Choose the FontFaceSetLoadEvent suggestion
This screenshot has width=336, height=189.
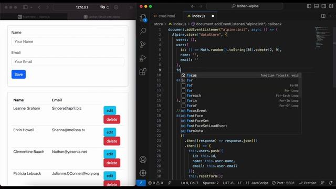click(240, 126)
